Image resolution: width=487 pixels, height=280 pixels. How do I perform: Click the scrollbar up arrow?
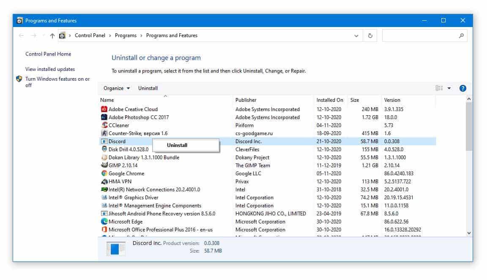(469, 99)
